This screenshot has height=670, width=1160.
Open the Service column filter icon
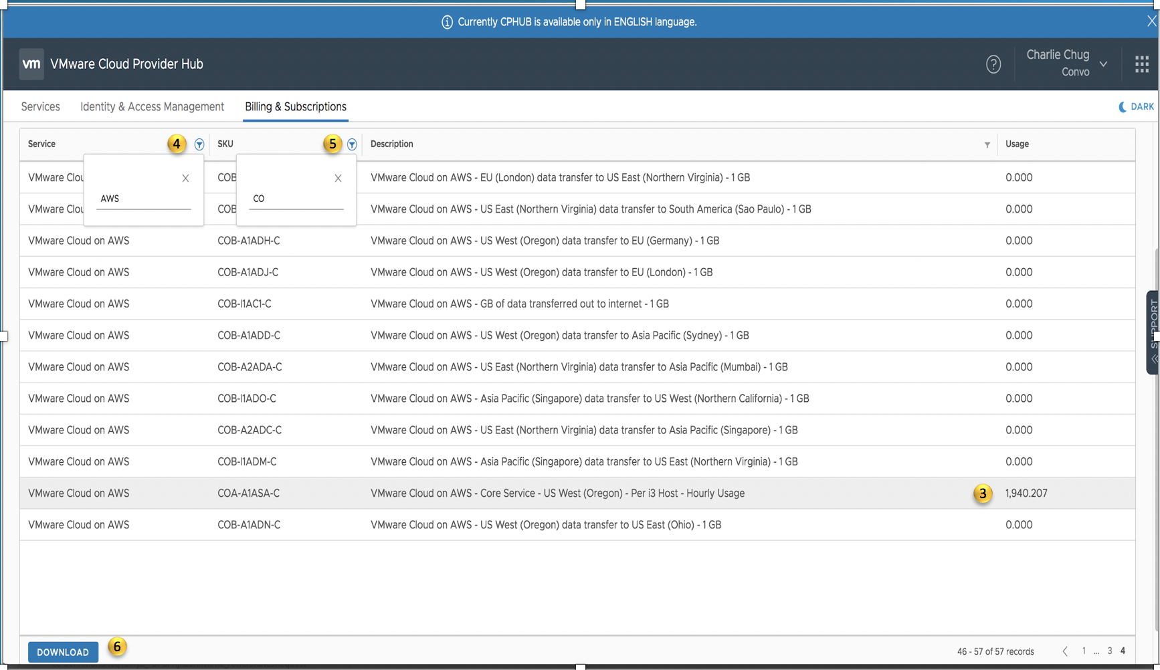tap(199, 144)
